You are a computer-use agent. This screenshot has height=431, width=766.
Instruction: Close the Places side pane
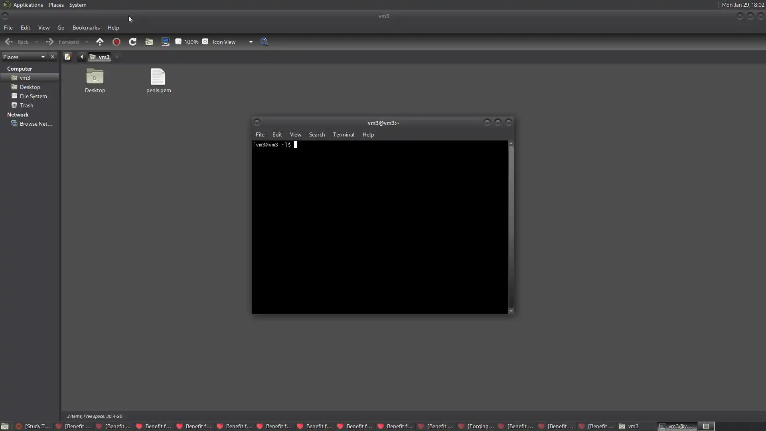[53, 57]
